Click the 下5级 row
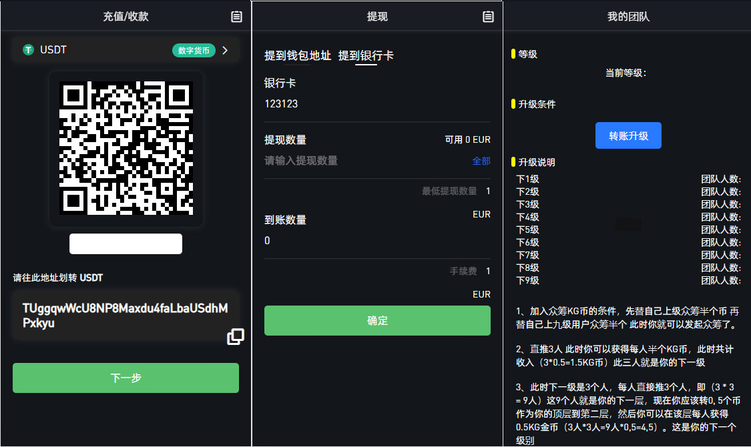 (x=628, y=230)
